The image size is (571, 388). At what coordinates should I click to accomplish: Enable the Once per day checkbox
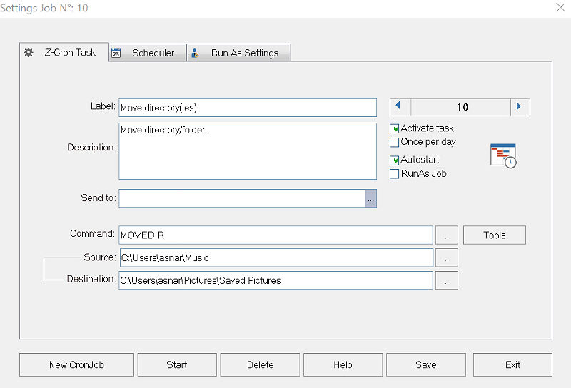395,142
